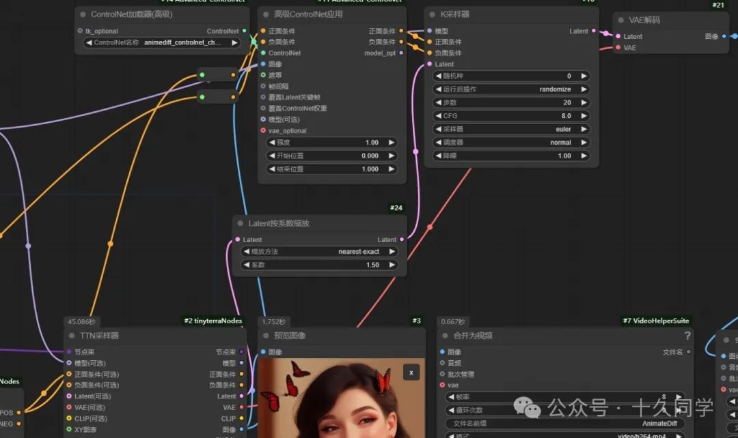This screenshot has width=738, height=438.
Task: Select the K采样器 node title
Action: point(454,14)
